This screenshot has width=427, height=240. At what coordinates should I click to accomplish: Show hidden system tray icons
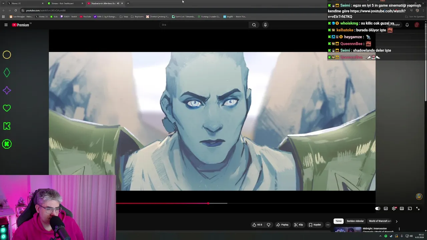[380, 236]
